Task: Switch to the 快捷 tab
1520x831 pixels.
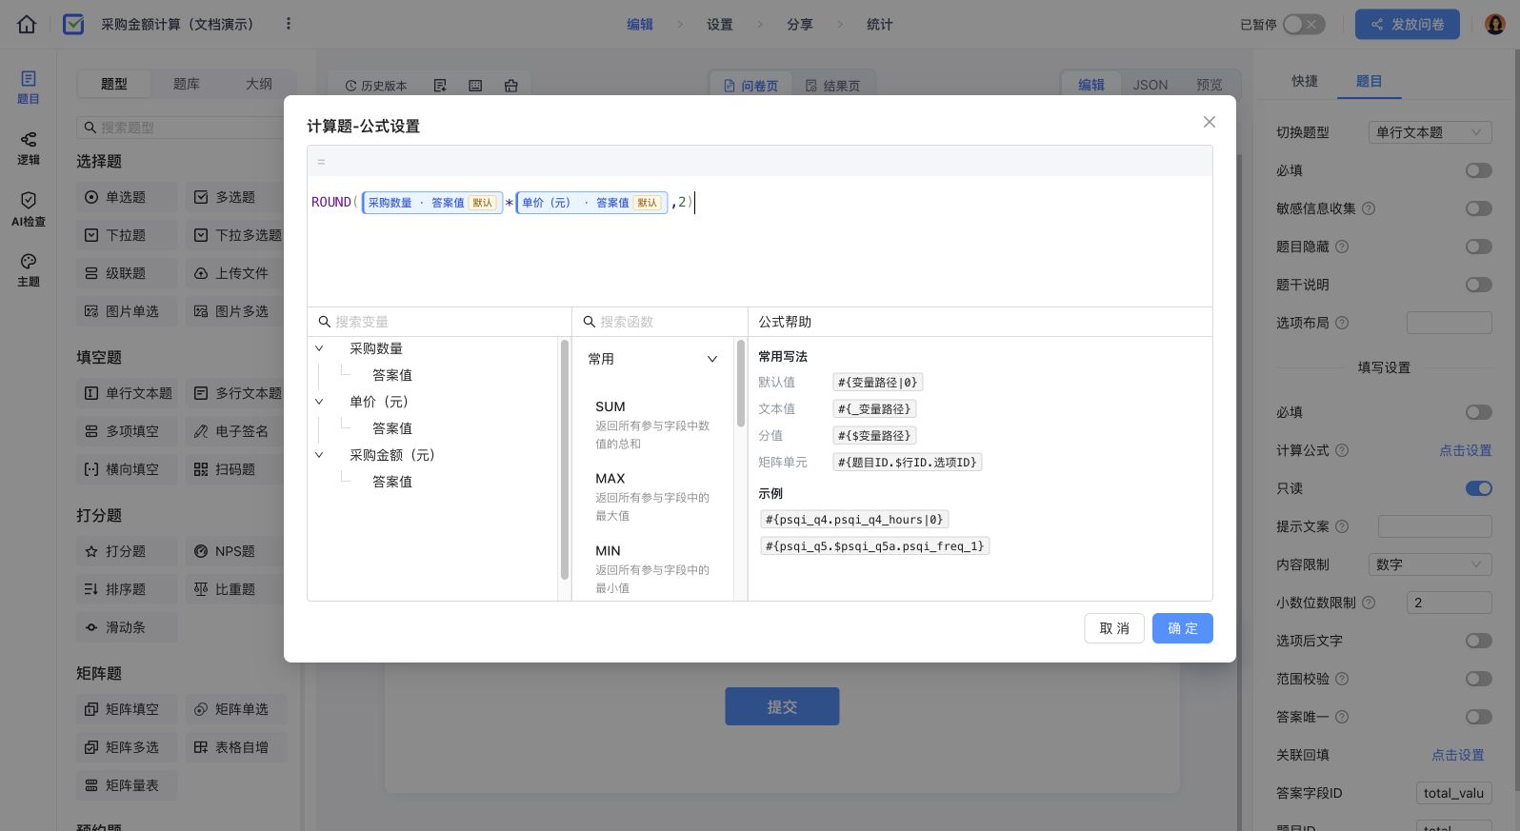Action: [1305, 82]
